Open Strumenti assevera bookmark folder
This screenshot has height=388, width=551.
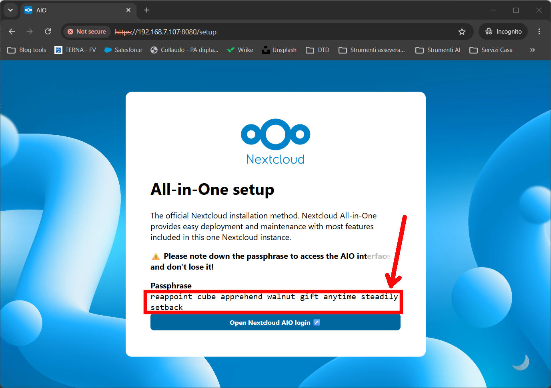(x=372, y=50)
